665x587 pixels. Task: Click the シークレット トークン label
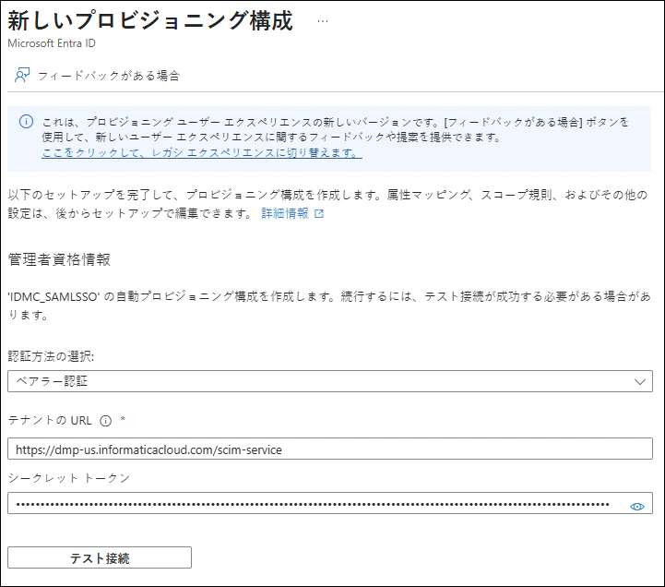tap(69, 478)
